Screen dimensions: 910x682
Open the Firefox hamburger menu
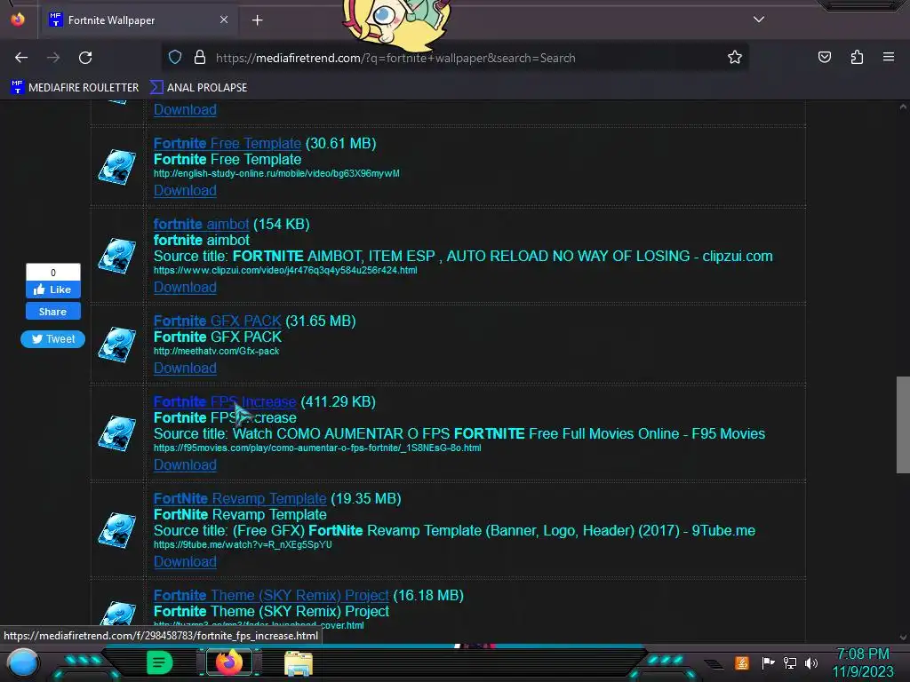coord(889,57)
